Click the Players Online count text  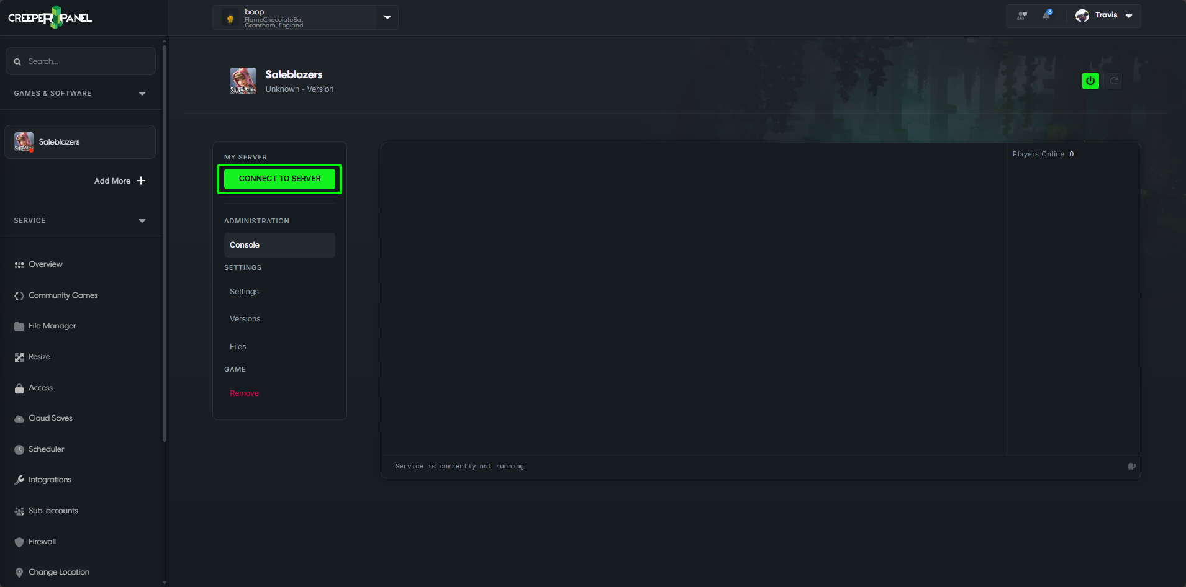coord(1043,154)
